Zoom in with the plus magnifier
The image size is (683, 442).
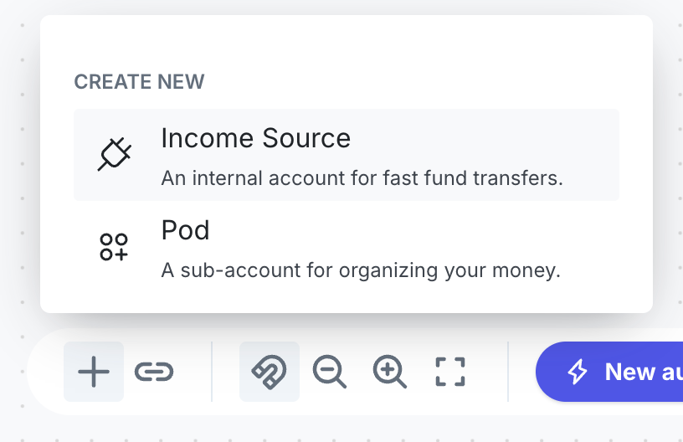[x=390, y=372]
